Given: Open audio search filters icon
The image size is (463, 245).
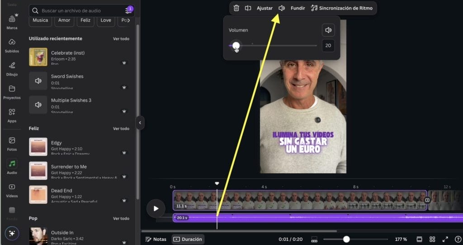Looking at the screenshot, I should pos(128,10).
